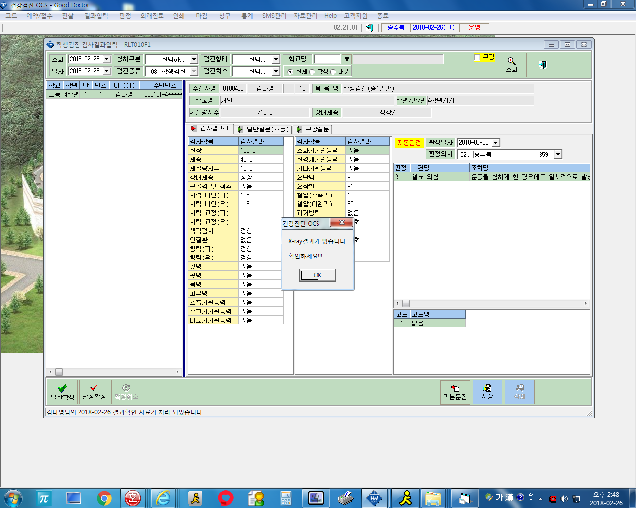Screen dimensions: 636x516
Task: Open the Chrome icon in taskbar
Action: pos(104,498)
